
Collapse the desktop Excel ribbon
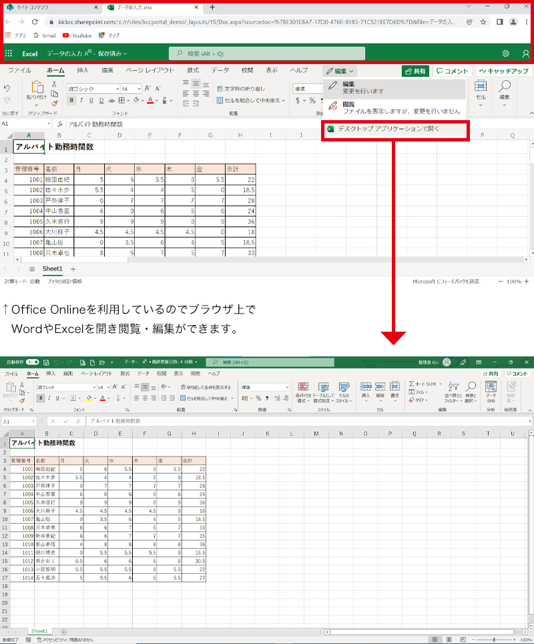[530, 410]
